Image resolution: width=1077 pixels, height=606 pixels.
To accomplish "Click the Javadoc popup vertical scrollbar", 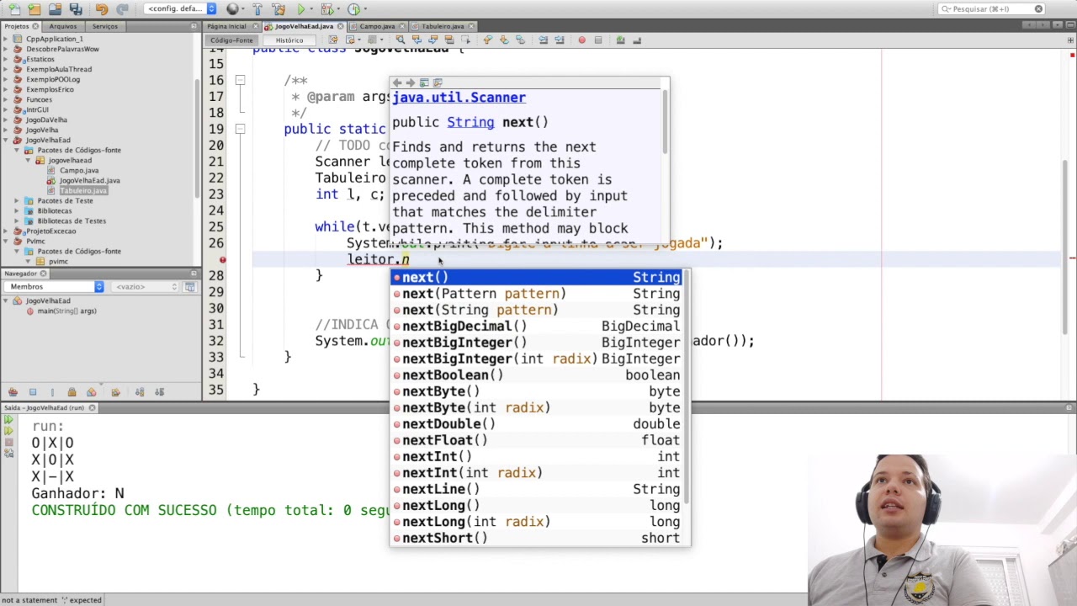I will pos(666,122).
